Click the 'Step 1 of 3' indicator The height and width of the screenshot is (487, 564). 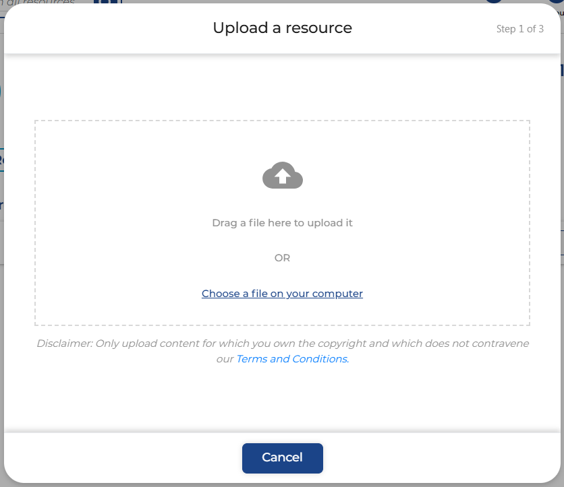pyautogui.click(x=519, y=29)
